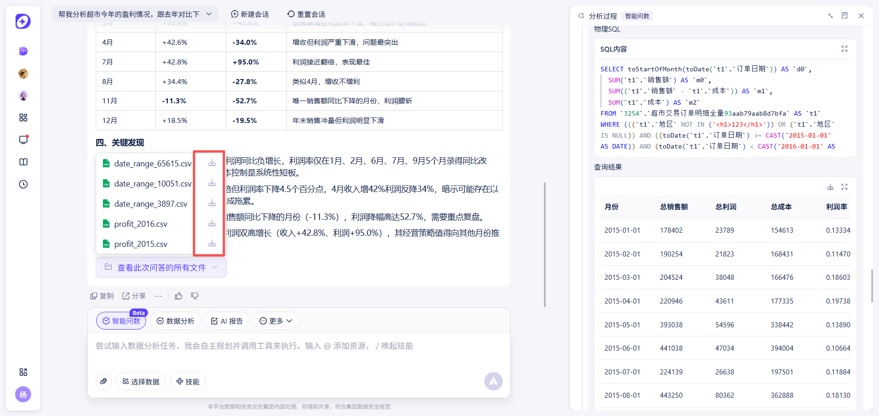Screen dimensions: 879x416
Task: Click the paperclip attachment icon
Action: click(x=104, y=381)
